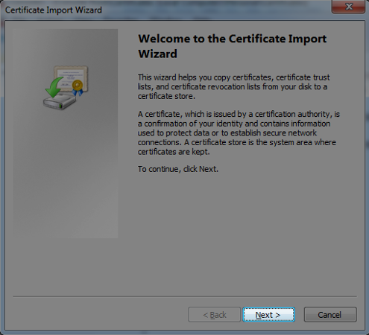This screenshot has height=335, width=369.
Task: Click the green download arrow icon
Action: click(x=54, y=87)
